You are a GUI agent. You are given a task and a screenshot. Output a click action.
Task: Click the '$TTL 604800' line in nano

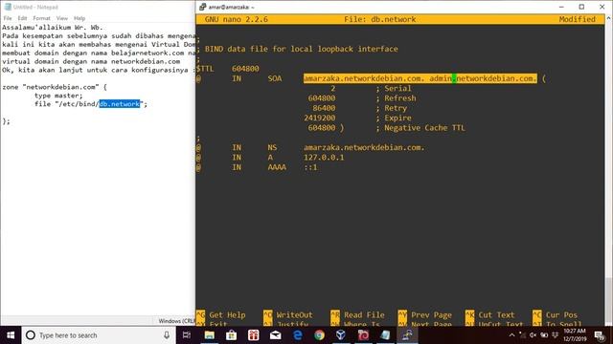pyautogui.click(x=228, y=69)
